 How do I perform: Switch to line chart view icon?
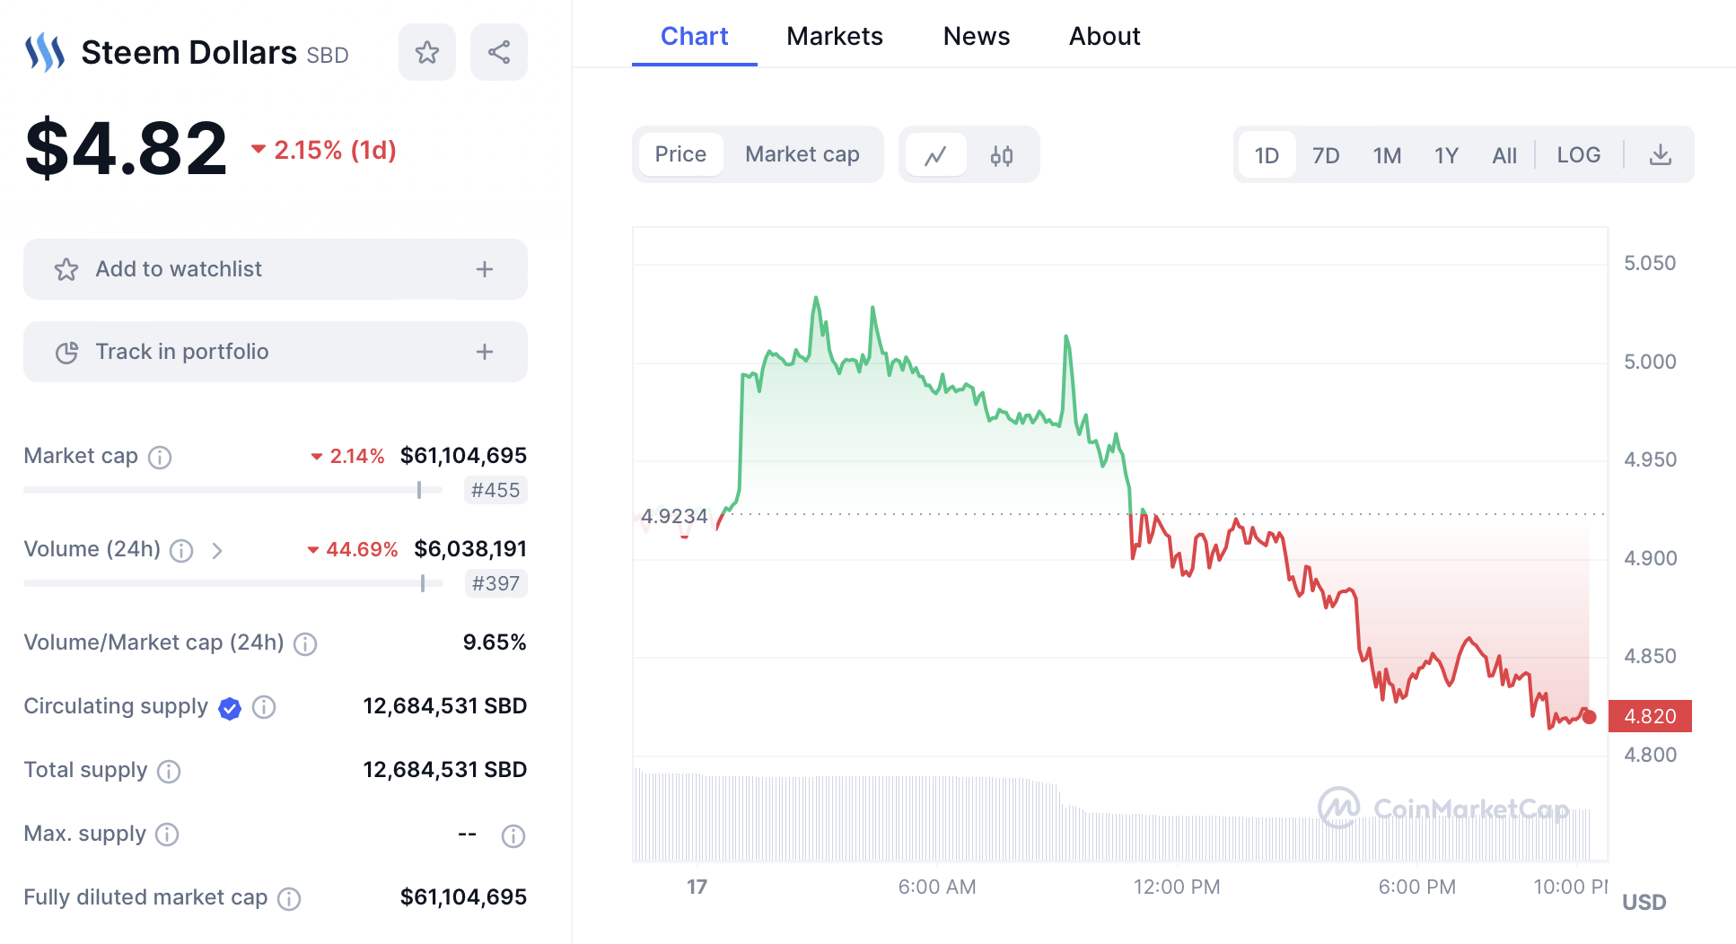click(x=936, y=155)
